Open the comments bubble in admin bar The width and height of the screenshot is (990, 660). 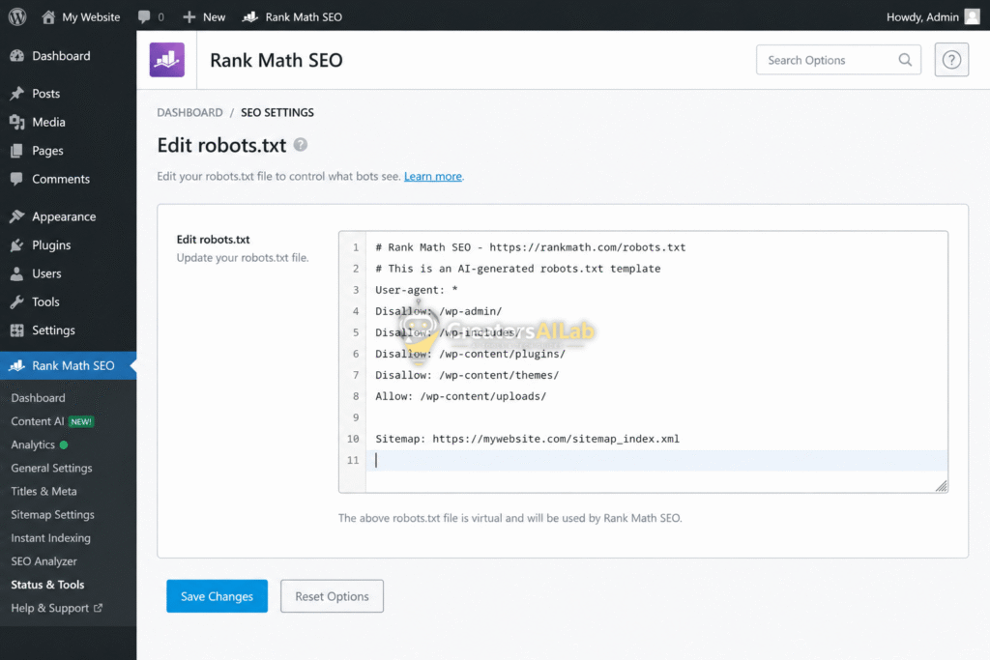(x=145, y=17)
